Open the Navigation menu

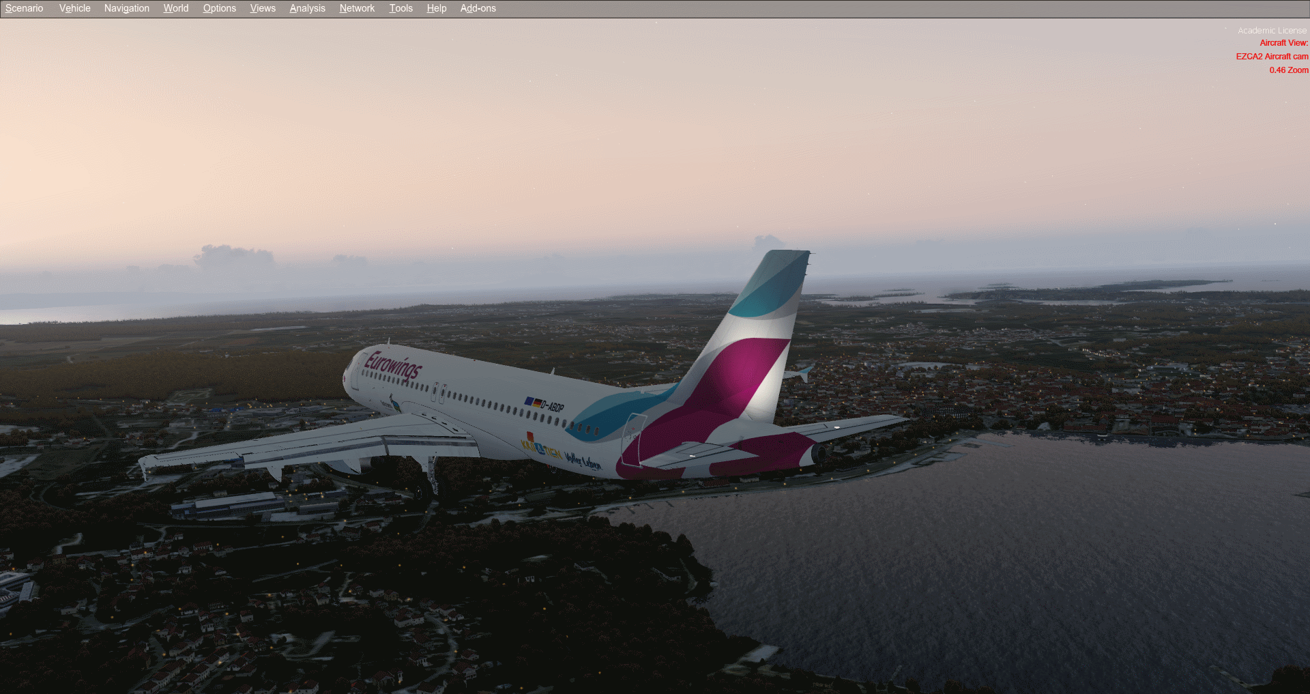[x=126, y=8]
